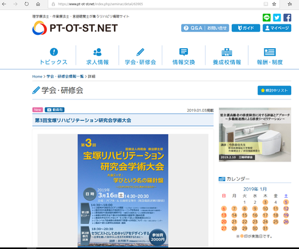
Task: Click the Home breadcrumb link
Action: point(37,76)
